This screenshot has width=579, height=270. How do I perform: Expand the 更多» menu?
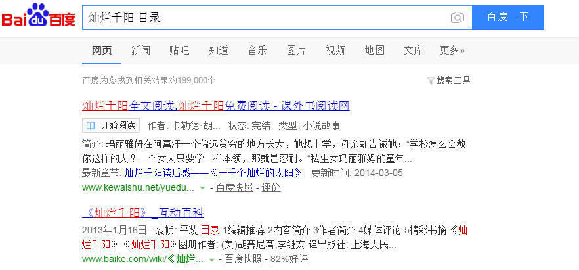click(x=452, y=50)
